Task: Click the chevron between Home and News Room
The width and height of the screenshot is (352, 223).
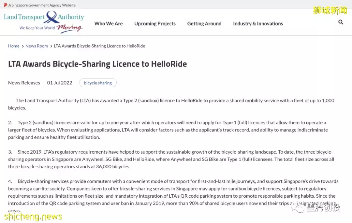Action: [x=22, y=46]
